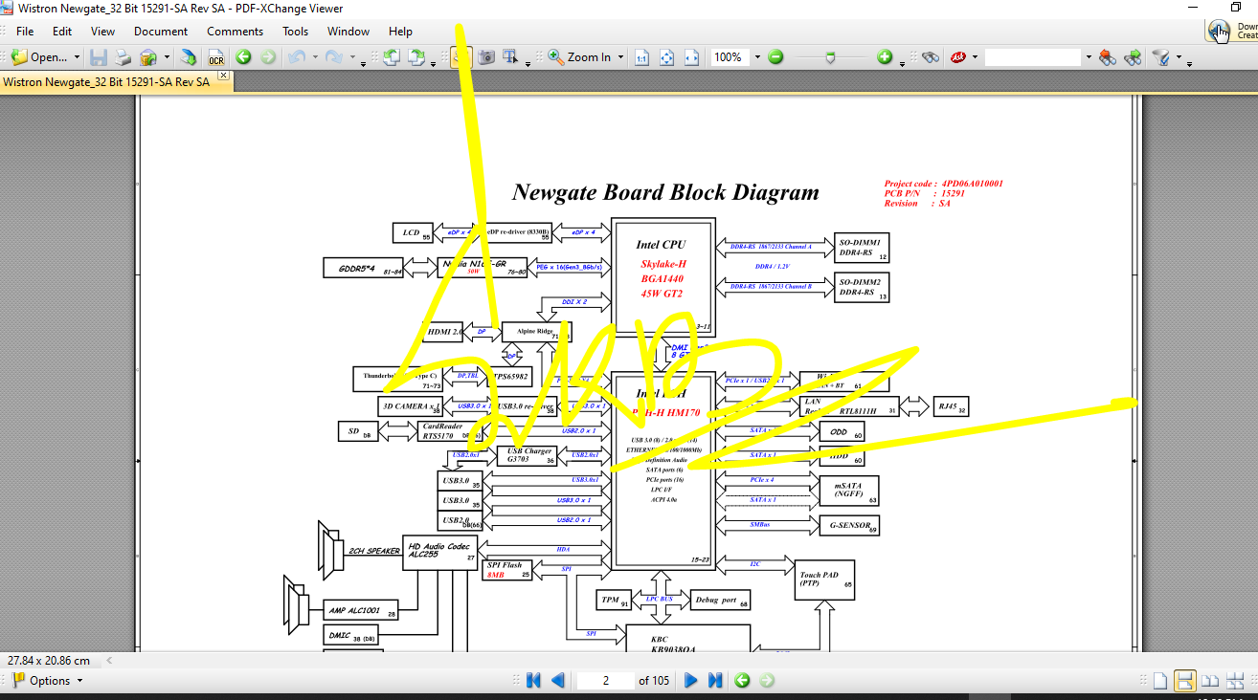Image resolution: width=1258 pixels, height=700 pixels.
Task: Switch to continuous facing pages layout
Action: (1235, 681)
